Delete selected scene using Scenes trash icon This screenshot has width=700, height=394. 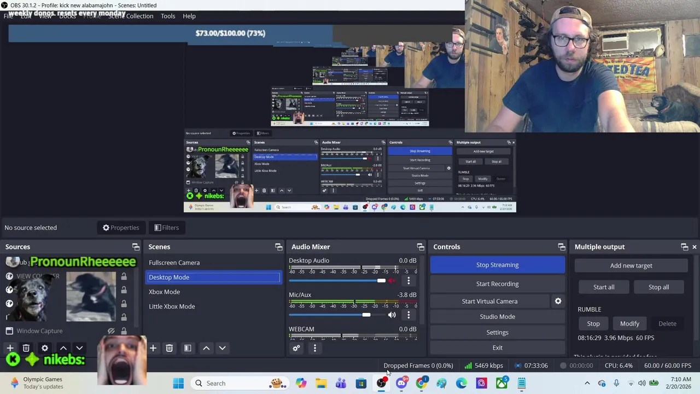coord(169,348)
